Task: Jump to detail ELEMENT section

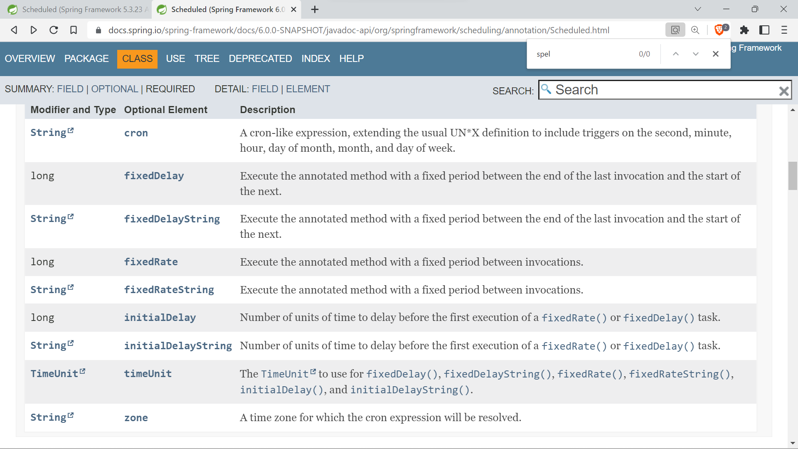Action: (x=308, y=89)
